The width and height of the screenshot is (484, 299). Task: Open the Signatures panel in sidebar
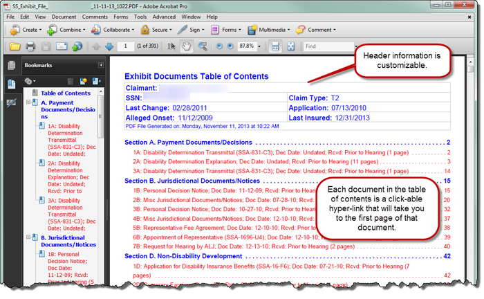(12, 102)
